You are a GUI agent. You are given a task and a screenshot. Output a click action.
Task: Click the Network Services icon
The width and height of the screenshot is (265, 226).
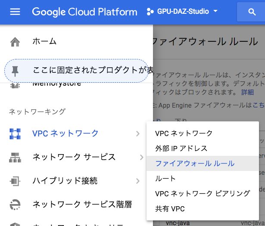pos(15,158)
